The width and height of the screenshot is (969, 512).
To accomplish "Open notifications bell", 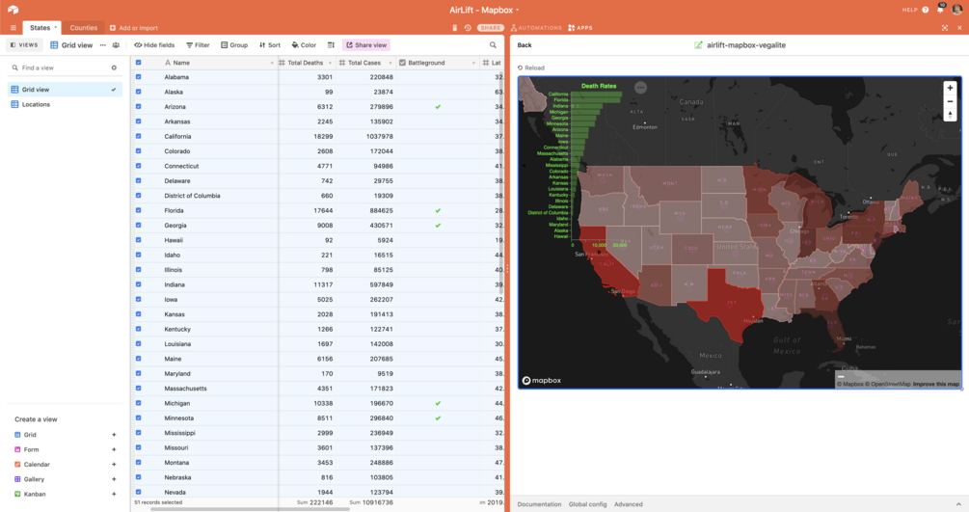I will pyautogui.click(x=941, y=10).
